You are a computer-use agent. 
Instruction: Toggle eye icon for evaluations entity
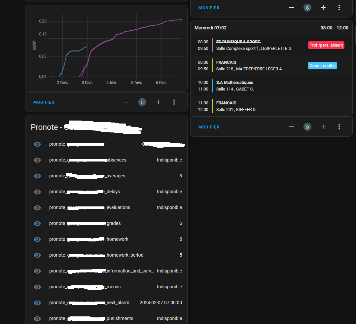(37, 208)
